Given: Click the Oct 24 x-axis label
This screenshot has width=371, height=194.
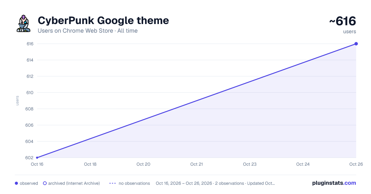Looking at the screenshot, I should [x=303, y=164].
